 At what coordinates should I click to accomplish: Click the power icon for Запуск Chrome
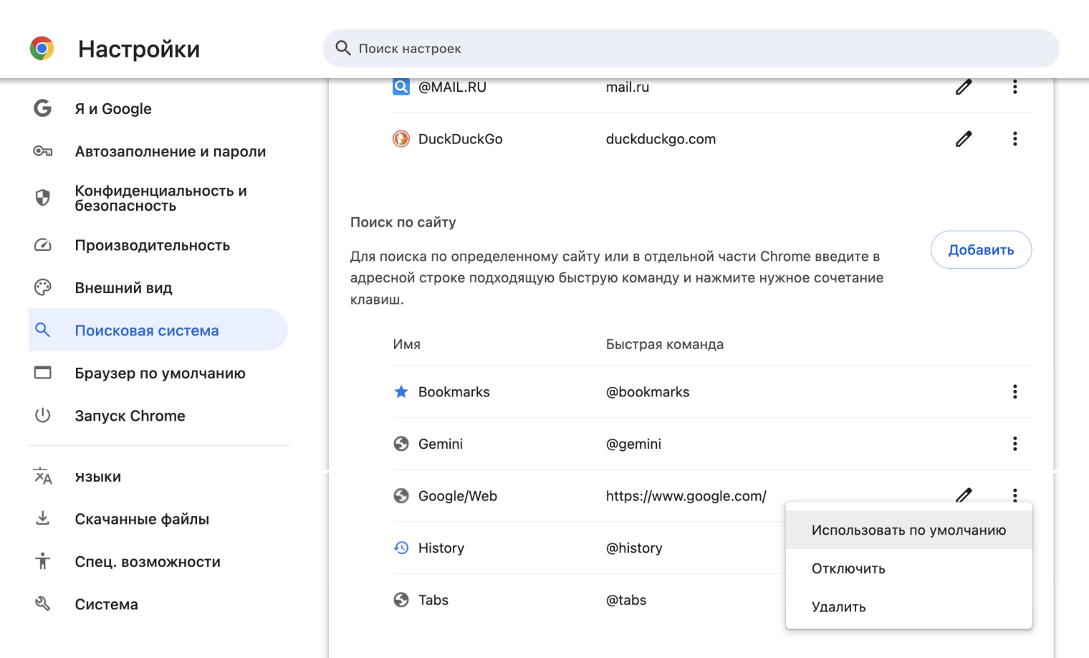42,416
